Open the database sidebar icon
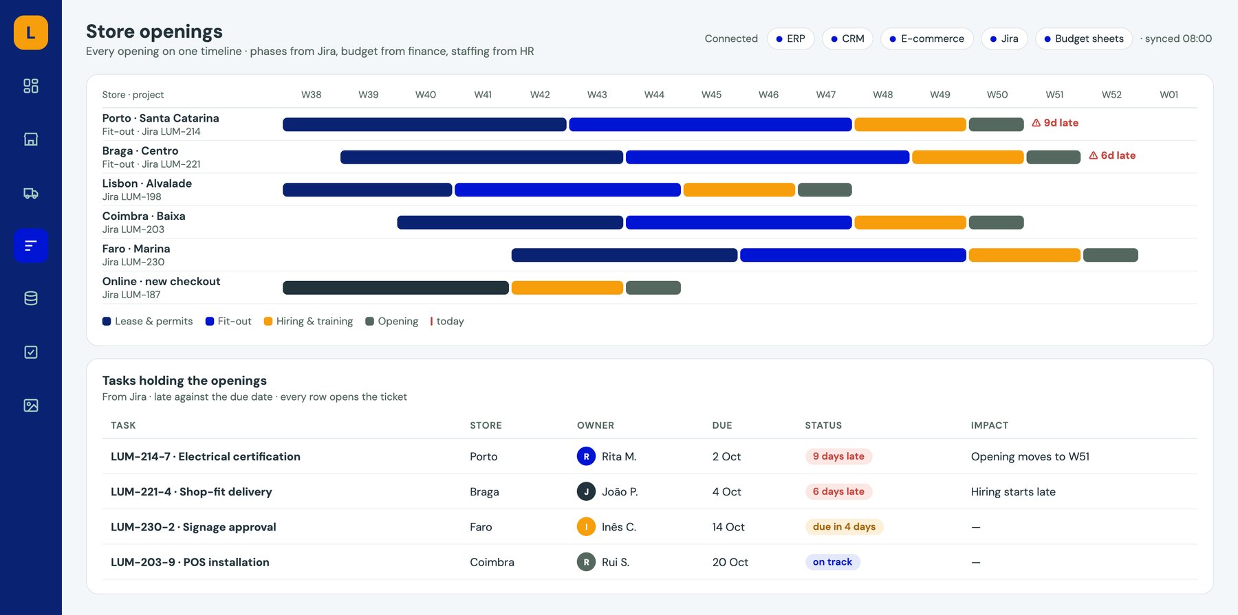 [31, 298]
